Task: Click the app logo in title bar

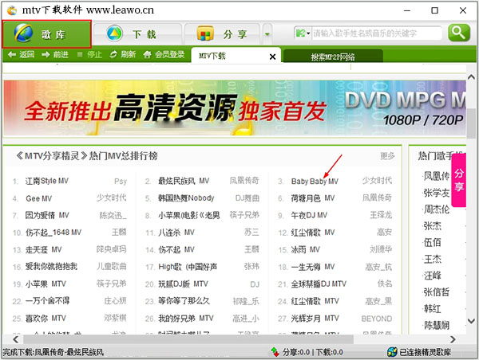Action: pyautogui.click(x=12, y=10)
